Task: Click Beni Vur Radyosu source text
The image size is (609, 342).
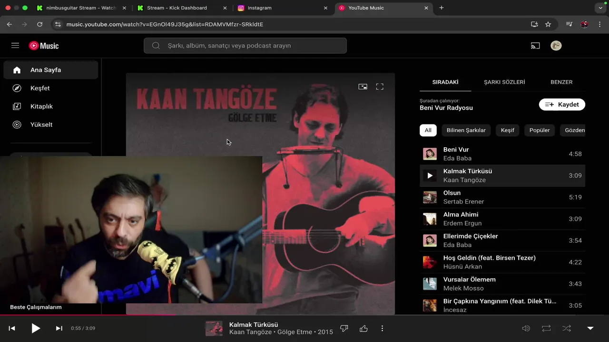Action: [x=446, y=108]
